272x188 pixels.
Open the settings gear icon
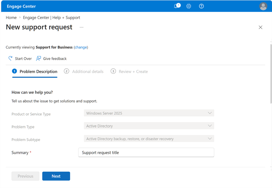(x=189, y=6)
